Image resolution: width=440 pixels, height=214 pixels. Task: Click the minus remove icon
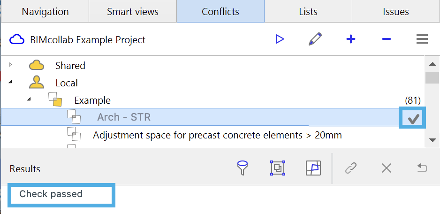point(386,39)
